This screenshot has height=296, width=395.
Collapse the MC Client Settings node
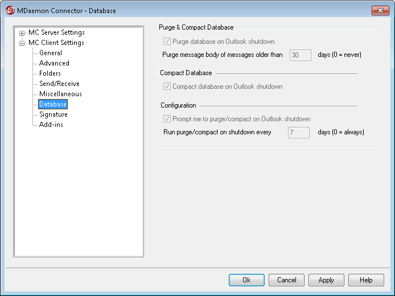(22, 43)
